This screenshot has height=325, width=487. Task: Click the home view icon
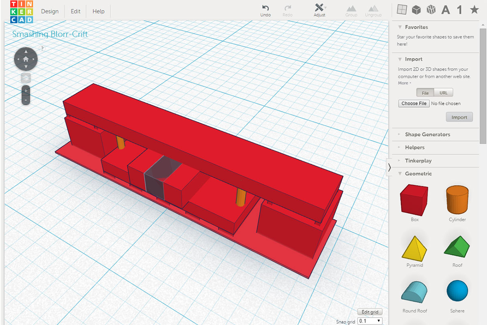coord(26,59)
